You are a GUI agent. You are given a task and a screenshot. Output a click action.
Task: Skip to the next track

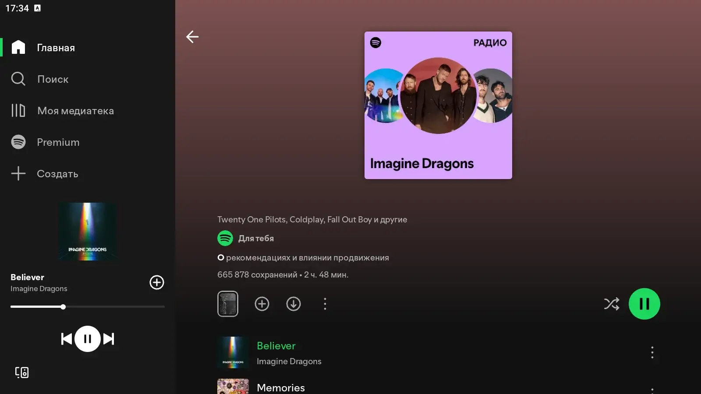point(109,339)
